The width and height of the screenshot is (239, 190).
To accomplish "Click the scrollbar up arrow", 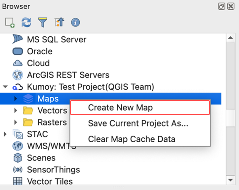I will coord(230,37).
